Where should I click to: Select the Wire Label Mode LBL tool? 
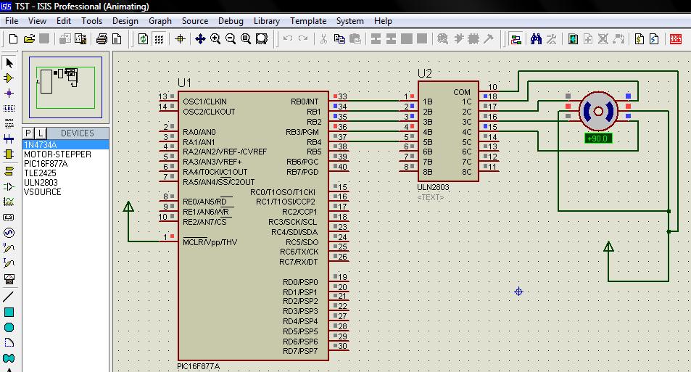tap(9, 109)
